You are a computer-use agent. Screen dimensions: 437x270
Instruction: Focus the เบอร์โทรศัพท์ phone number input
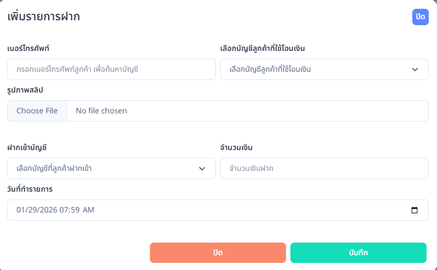coord(111,70)
